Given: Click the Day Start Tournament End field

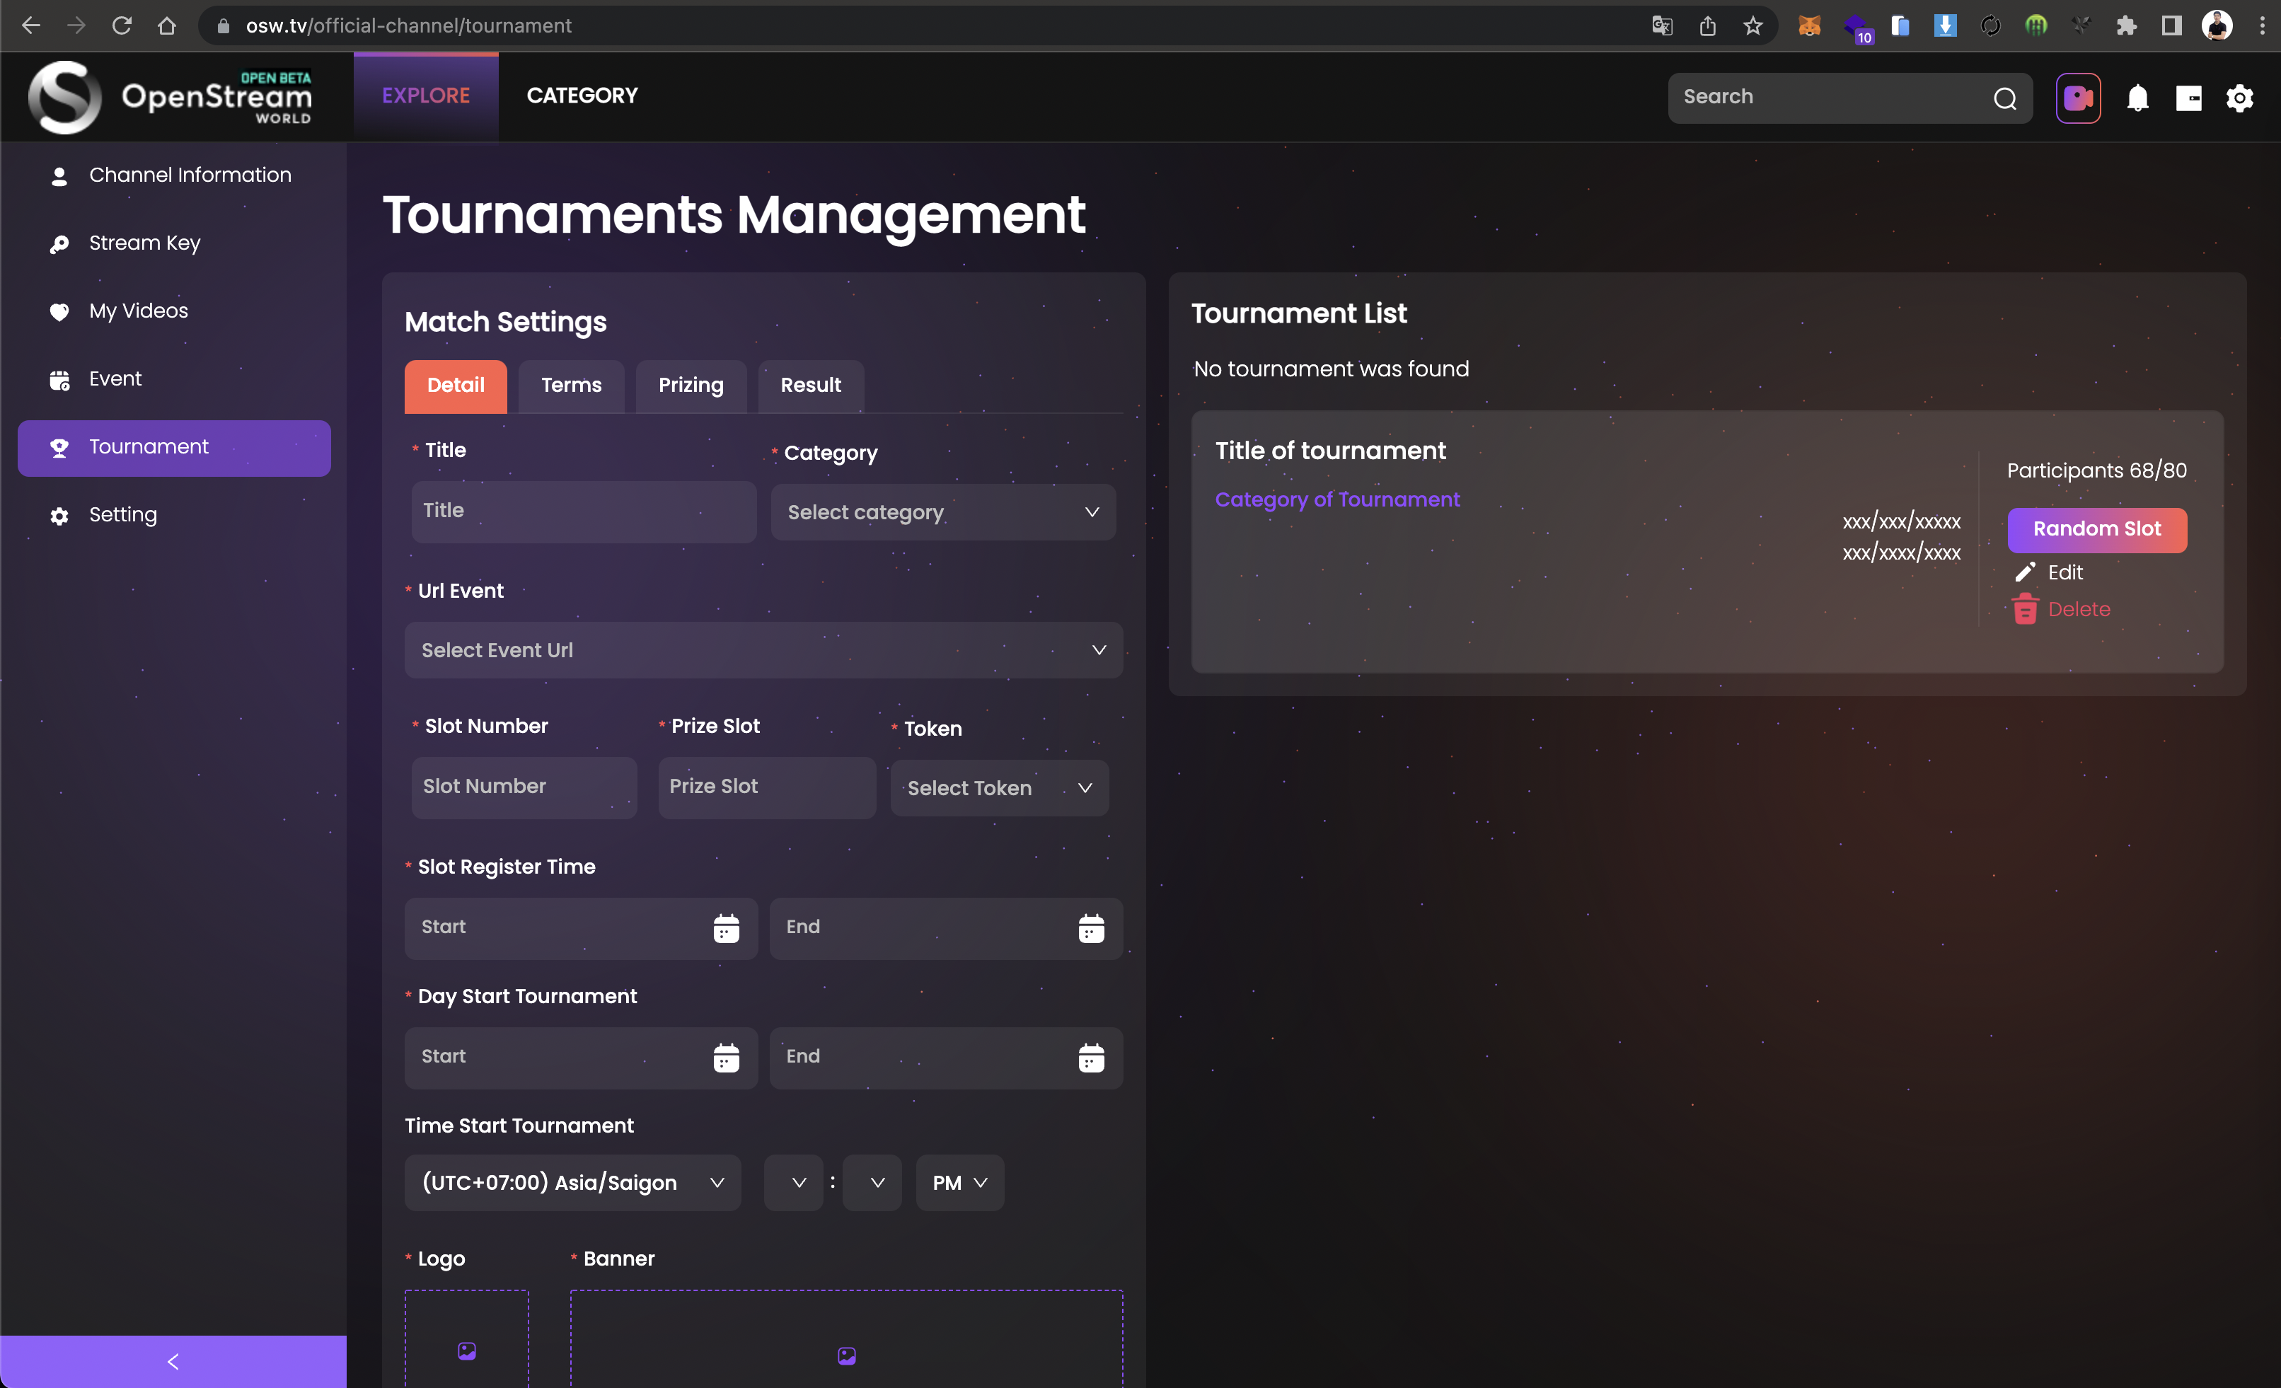Looking at the screenshot, I should (x=945, y=1058).
